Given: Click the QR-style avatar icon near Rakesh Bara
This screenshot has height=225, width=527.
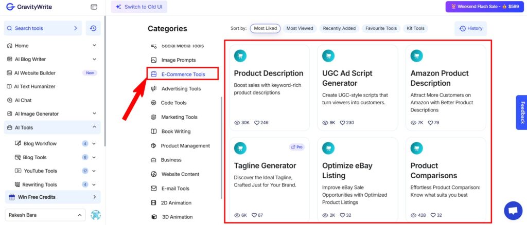Looking at the screenshot, I should [96, 215].
